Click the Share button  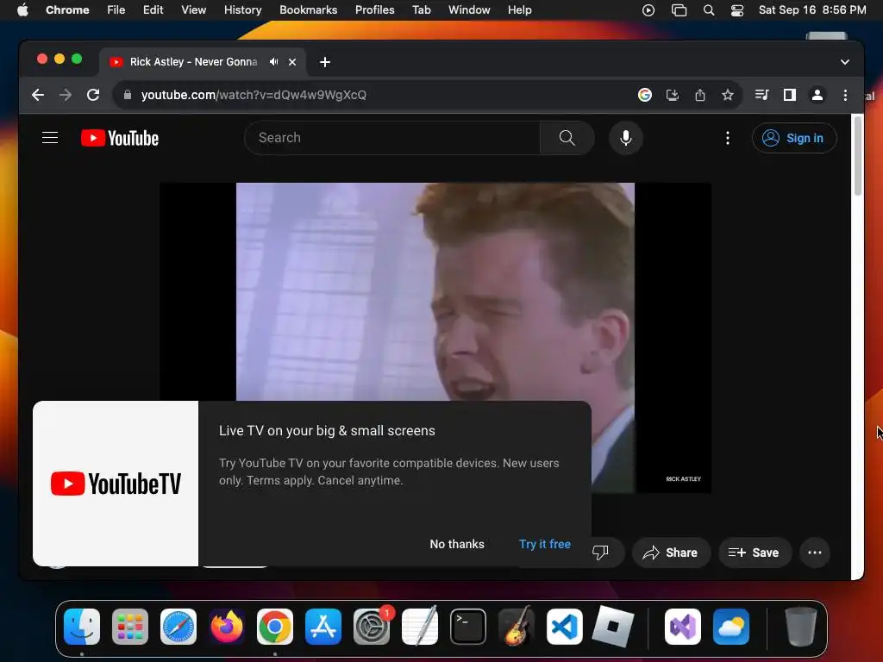click(671, 553)
